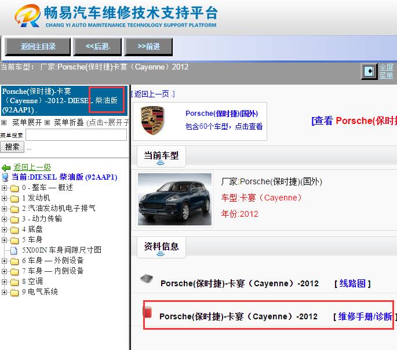Click the folder icon for 1 发动机
Image resolution: width=397 pixels, height=350 pixels.
(x=14, y=199)
